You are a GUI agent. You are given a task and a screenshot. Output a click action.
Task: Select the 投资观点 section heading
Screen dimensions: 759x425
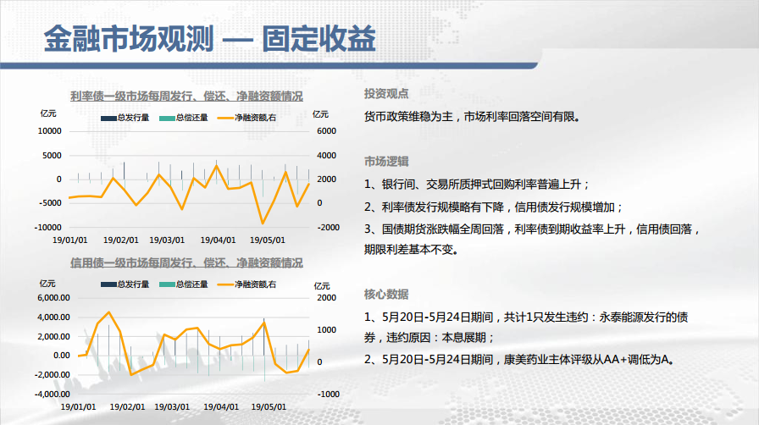(x=386, y=95)
